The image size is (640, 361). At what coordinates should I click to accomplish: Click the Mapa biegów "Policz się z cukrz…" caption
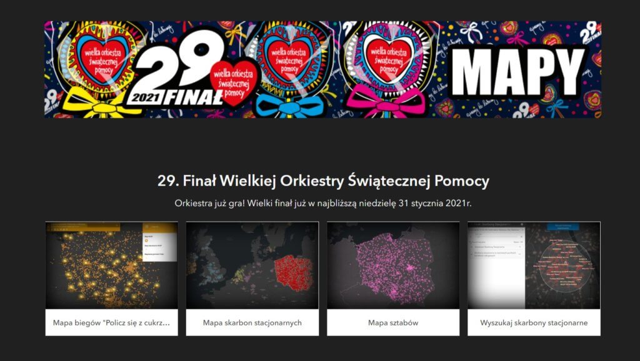111,323
